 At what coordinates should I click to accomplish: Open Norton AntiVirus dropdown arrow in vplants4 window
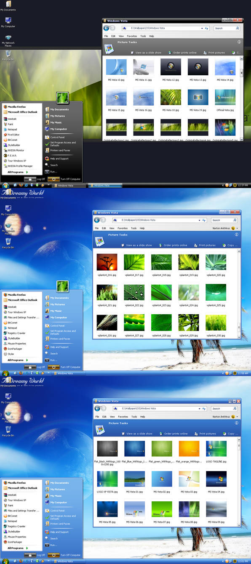(238, 228)
